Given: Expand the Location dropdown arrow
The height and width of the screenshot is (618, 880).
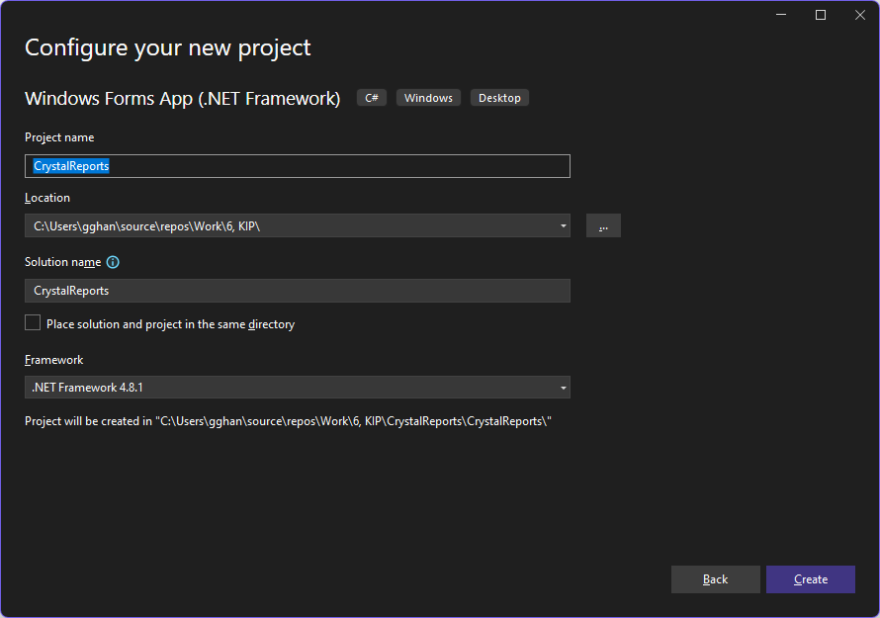Looking at the screenshot, I should pyautogui.click(x=564, y=226).
